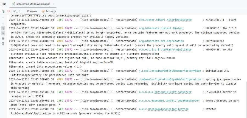247x118 pixels.
Task: Click the 'HikariPool-1 - Start' message
Action: (x=221, y=20)
